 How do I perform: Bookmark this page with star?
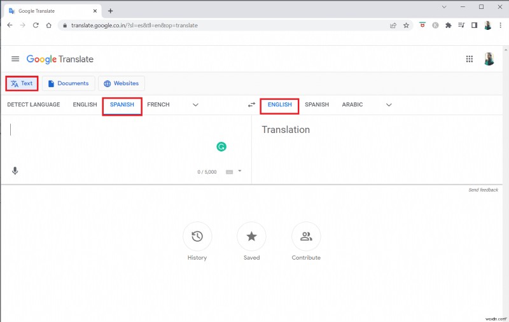pos(406,25)
